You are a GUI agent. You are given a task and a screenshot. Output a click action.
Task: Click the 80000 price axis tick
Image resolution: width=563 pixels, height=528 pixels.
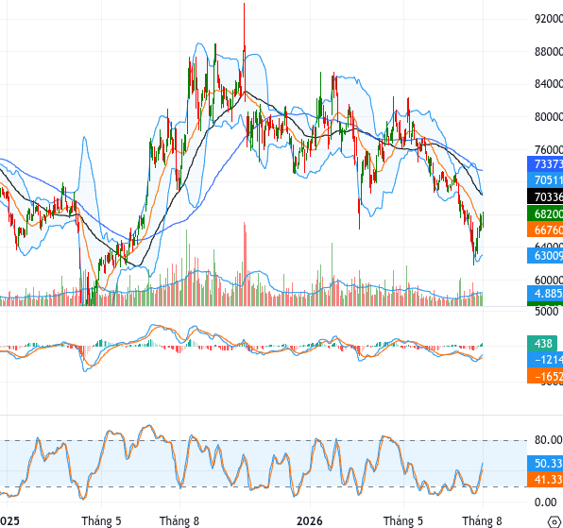tap(549, 117)
